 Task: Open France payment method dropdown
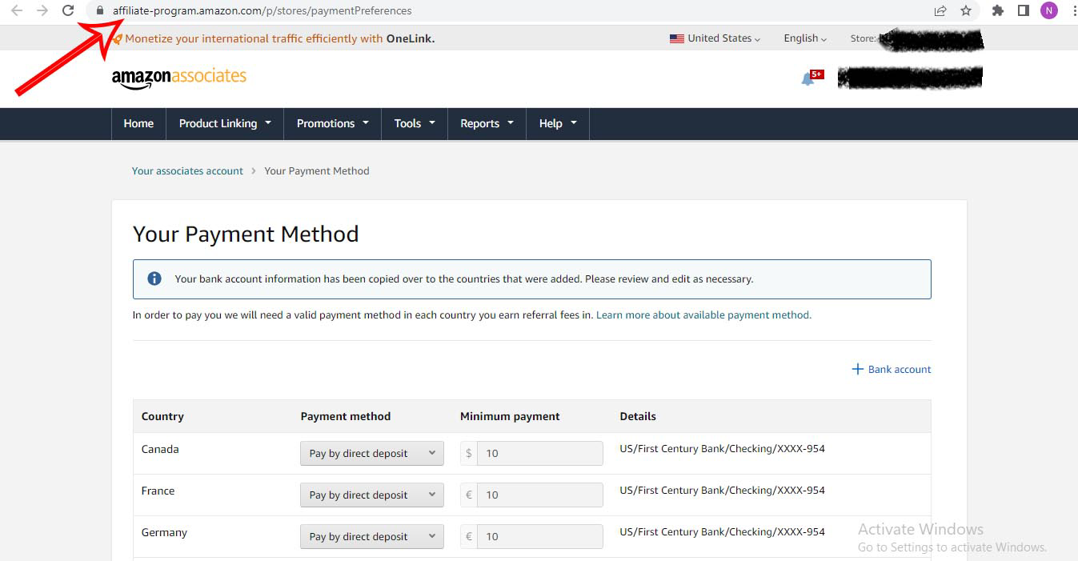pyautogui.click(x=372, y=495)
